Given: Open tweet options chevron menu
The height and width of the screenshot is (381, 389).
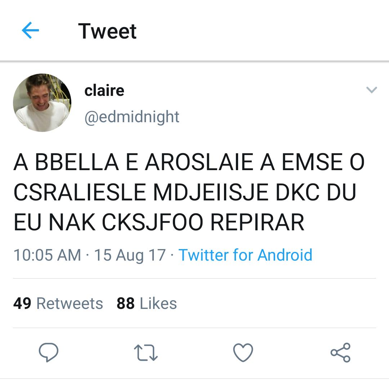Looking at the screenshot, I should pos(372,90).
